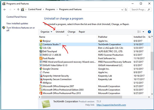This screenshot has height=110, width=154.
Task: Click Repair in the toolbar
Action: point(82,32)
